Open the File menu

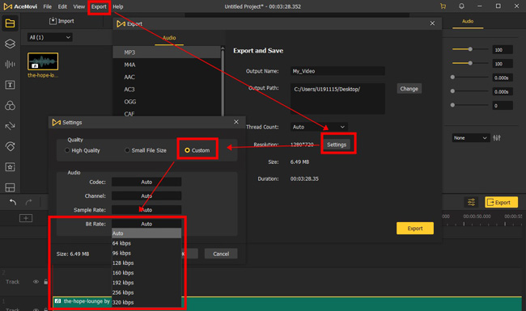[48, 6]
